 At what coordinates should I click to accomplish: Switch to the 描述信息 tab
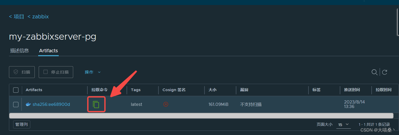(19, 51)
